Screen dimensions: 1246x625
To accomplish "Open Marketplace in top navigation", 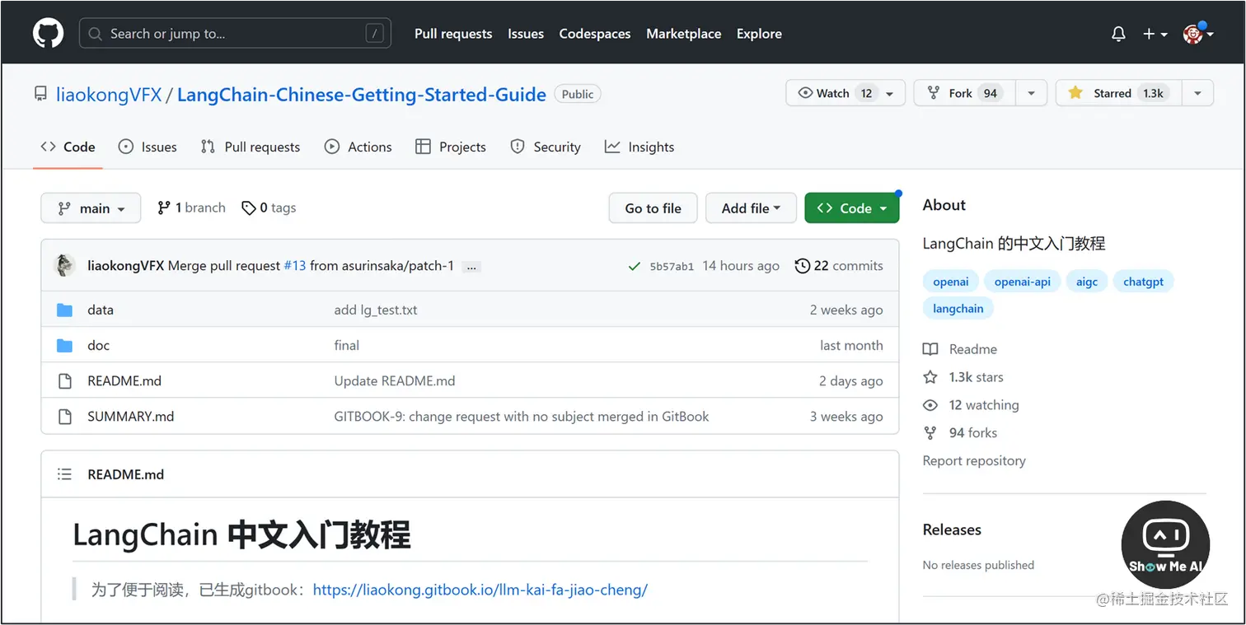I will click(x=684, y=34).
